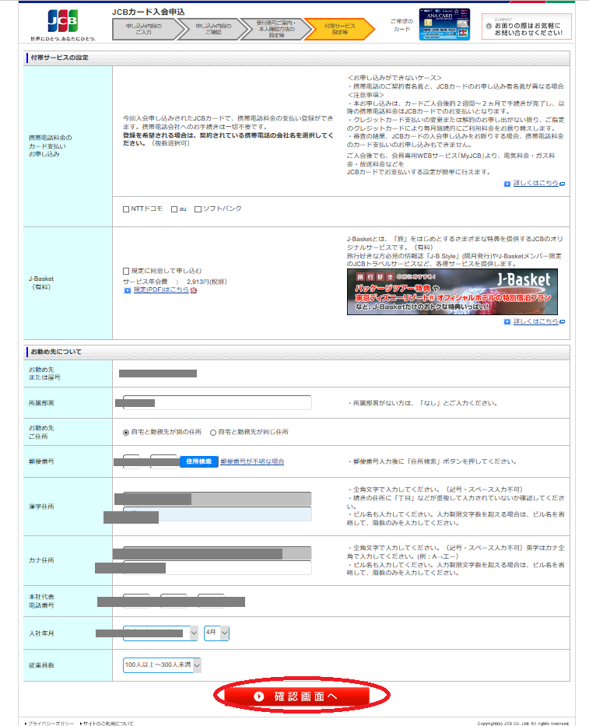Image resolution: width=589 pixels, height=726 pixels.
Task: Open the 従業員数 dropdown
Action: (162, 665)
